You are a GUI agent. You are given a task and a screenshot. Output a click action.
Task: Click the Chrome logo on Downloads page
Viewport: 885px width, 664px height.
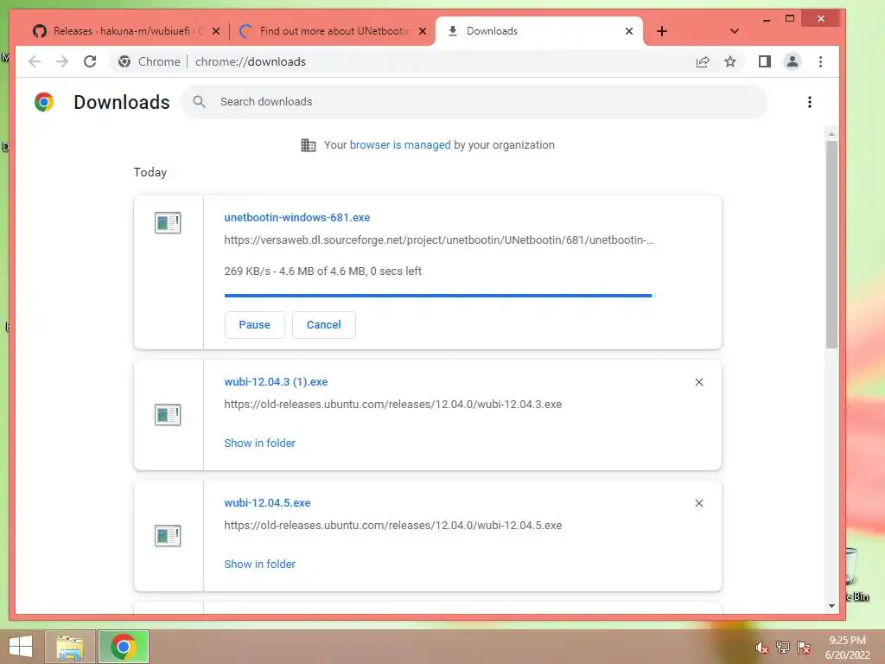click(44, 102)
